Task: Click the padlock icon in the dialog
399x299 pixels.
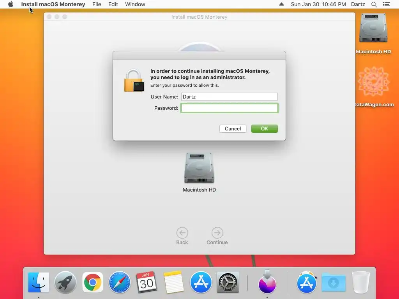Action: point(134,81)
